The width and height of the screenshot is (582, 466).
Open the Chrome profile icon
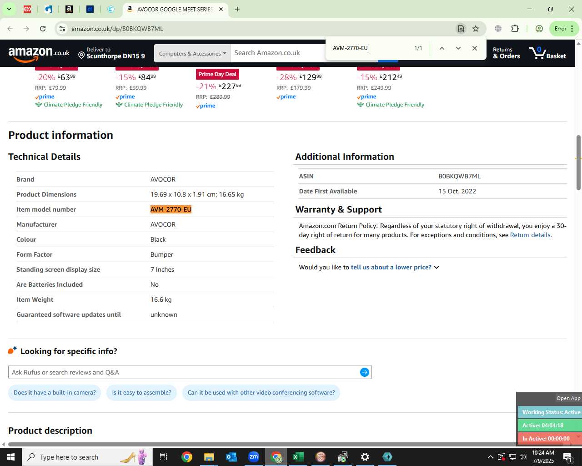click(x=539, y=29)
